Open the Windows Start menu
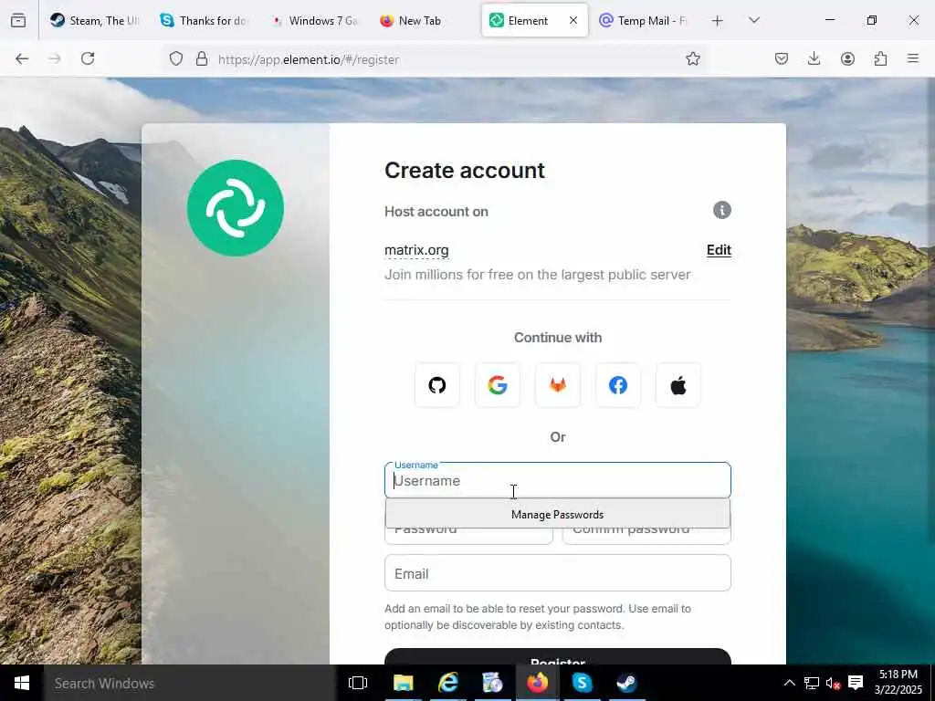Image resolution: width=935 pixels, height=701 pixels. click(x=22, y=683)
